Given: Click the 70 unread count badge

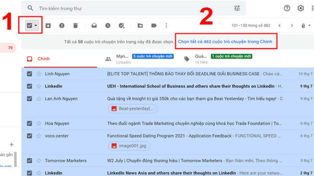Looking at the screenshot, I should (x=11, y=48).
